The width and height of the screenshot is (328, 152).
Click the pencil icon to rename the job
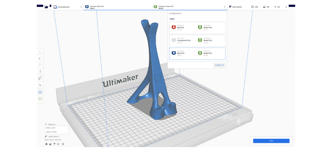[46, 136]
